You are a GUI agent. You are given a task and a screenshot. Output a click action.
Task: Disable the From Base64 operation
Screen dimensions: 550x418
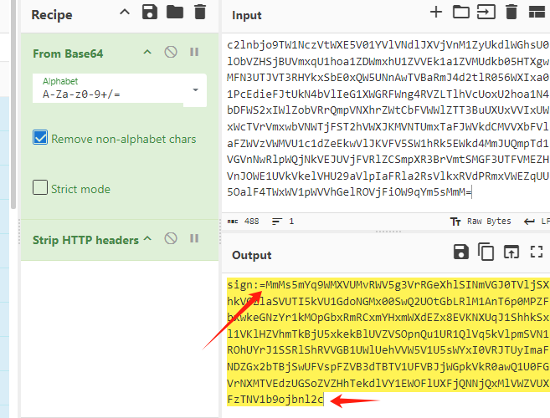(x=171, y=53)
